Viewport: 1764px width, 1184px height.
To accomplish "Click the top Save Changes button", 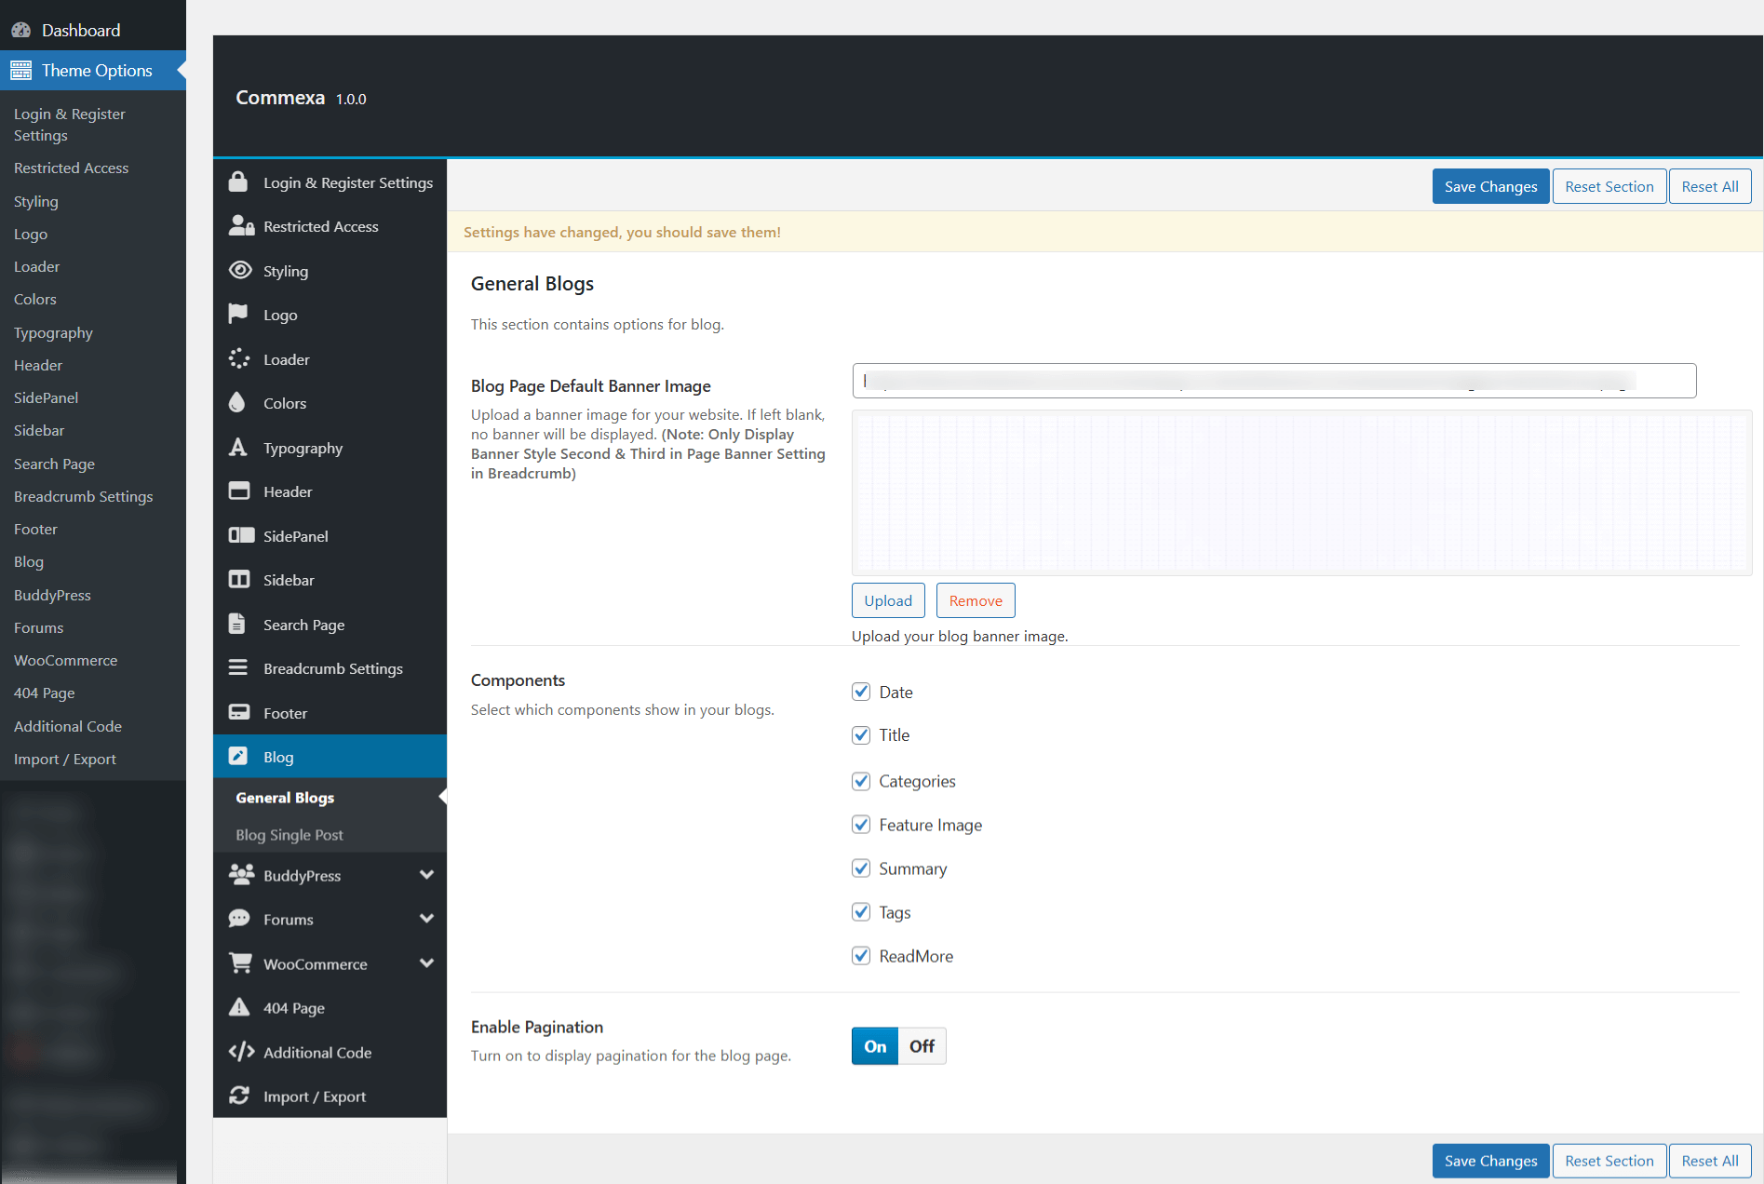I will point(1490,186).
